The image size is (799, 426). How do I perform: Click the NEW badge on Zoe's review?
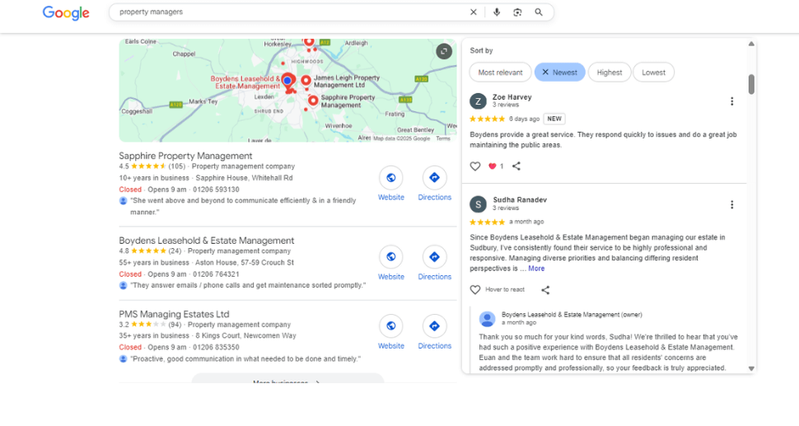pyautogui.click(x=554, y=119)
